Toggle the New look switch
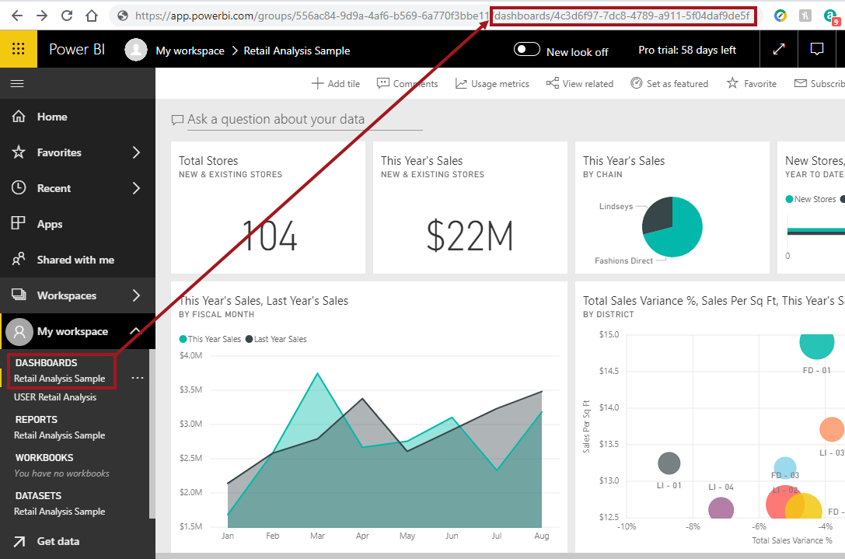This screenshot has width=845, height=559. 527,50
